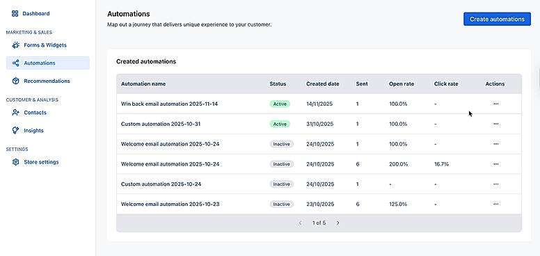
Task: Open actions menu for the 16.7% click rate row
Action: pyautogui.click(x=496, y=164)
